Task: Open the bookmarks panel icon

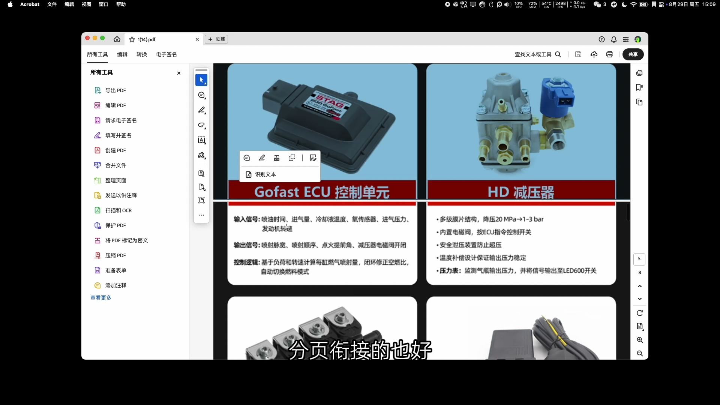Action: tap(639, 87)
